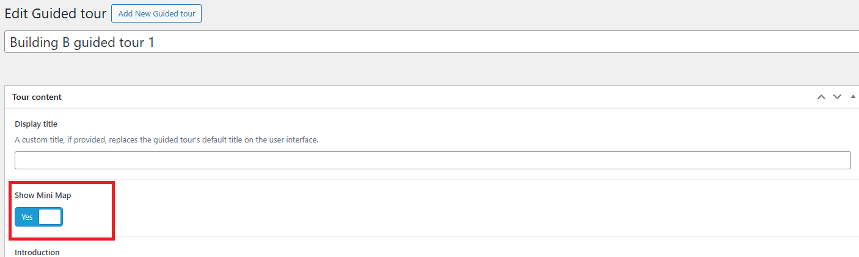This screenshot has height=257, width=859.
Task: Collapse the Tour content panel triangle
Action: (853, 97)
